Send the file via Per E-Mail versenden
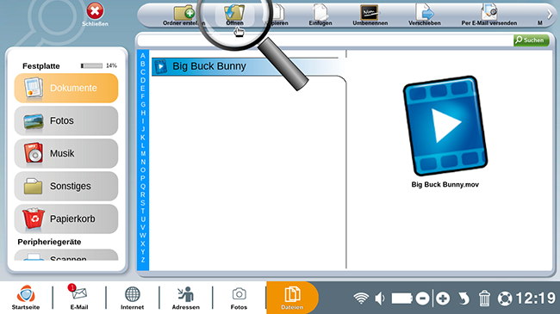Screen dimensions: 560x314 click(x=489, y=15)
